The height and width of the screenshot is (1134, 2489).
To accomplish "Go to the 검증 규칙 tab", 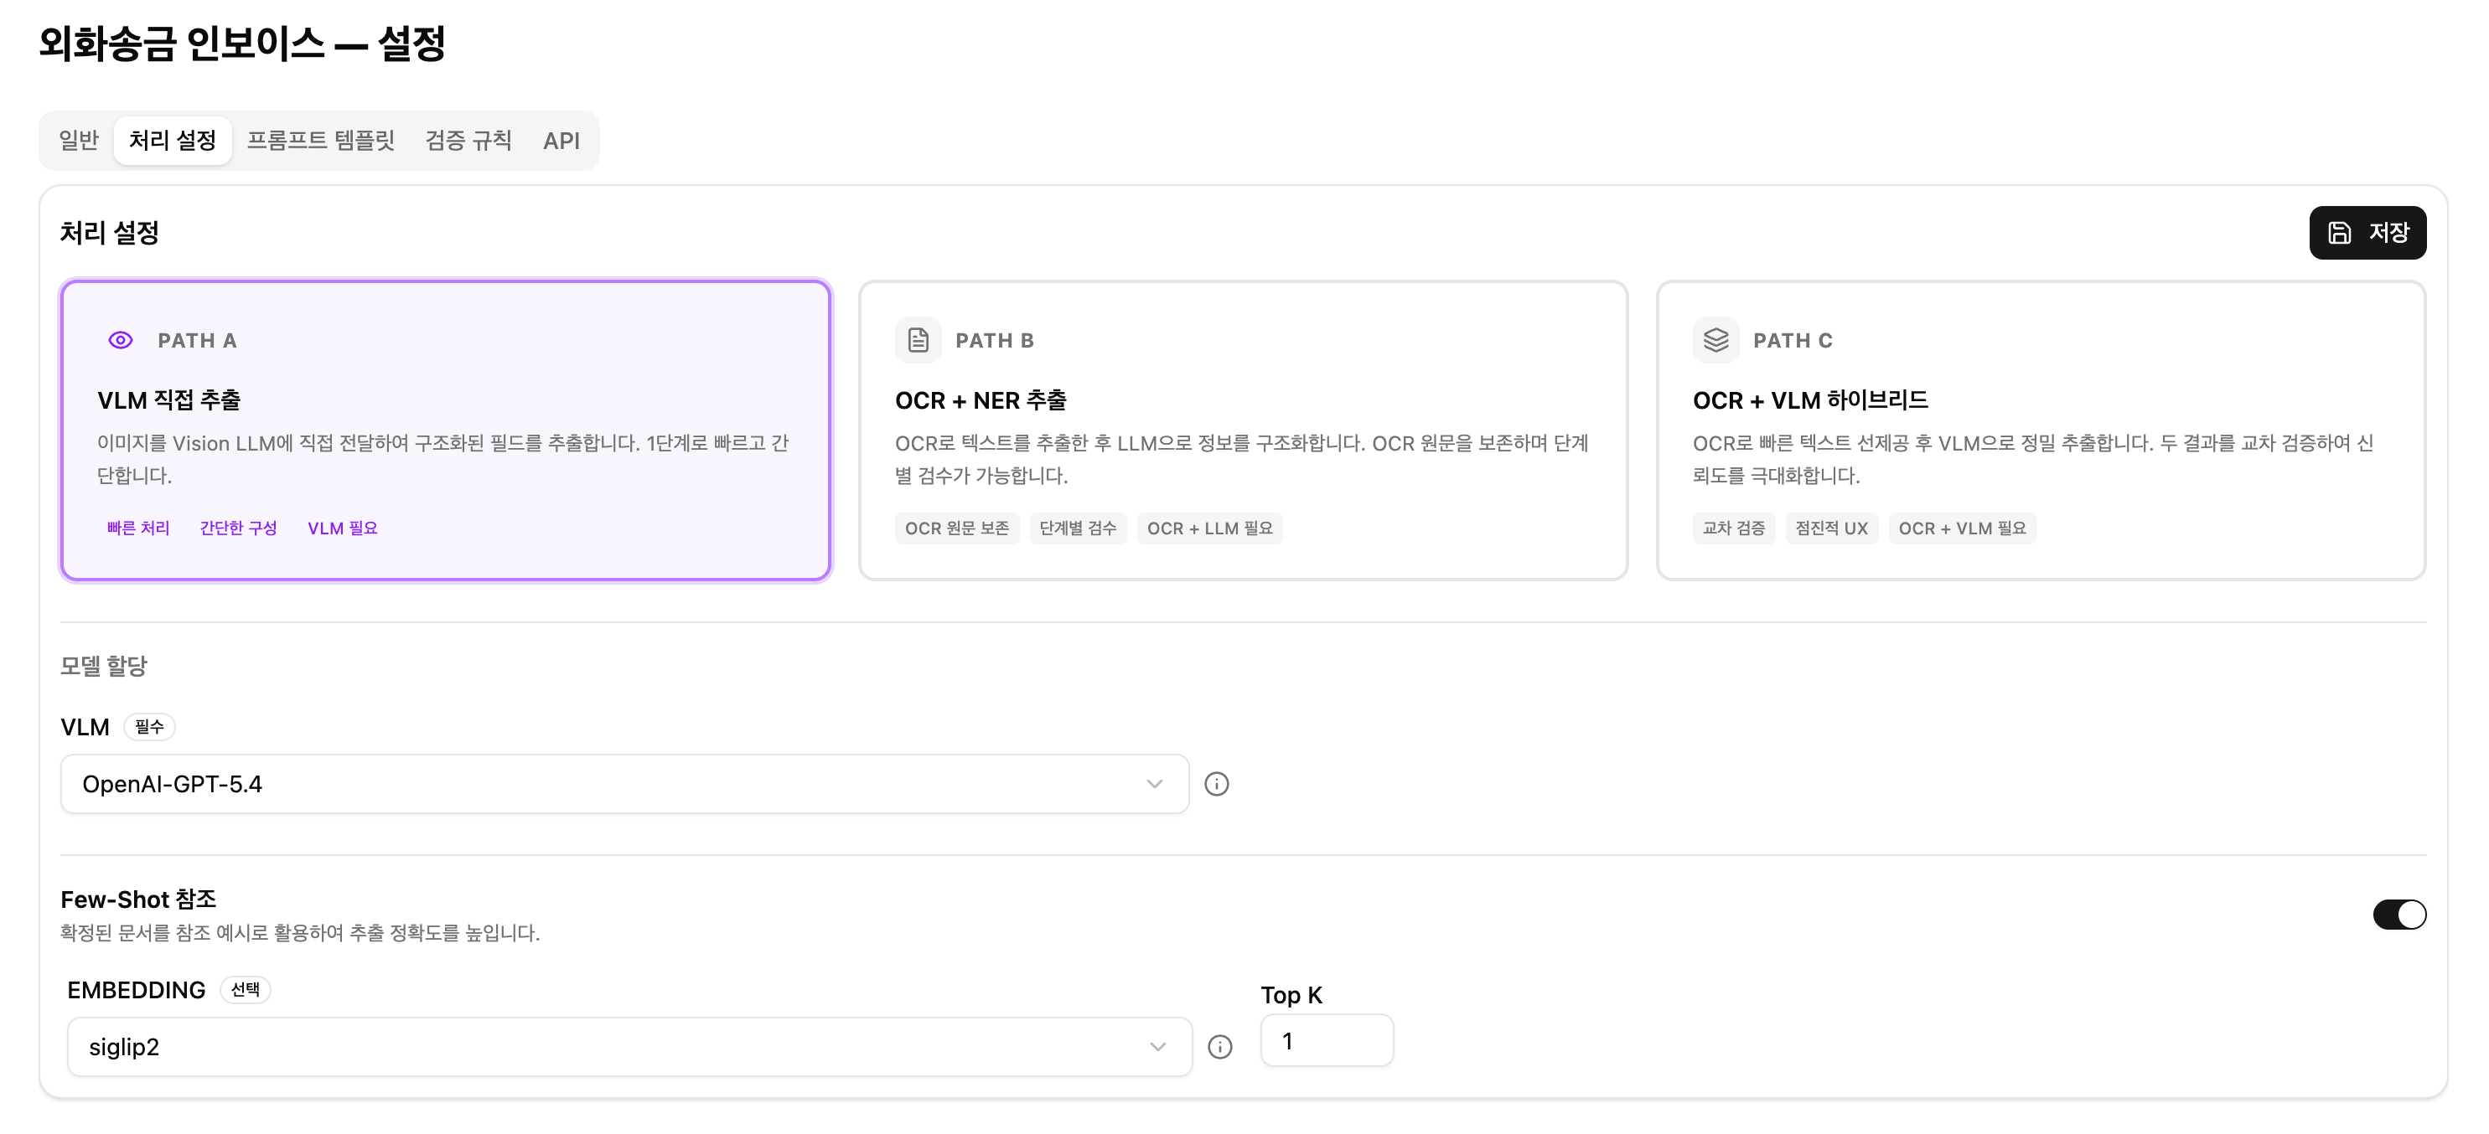I will click(x=468, y=141).
